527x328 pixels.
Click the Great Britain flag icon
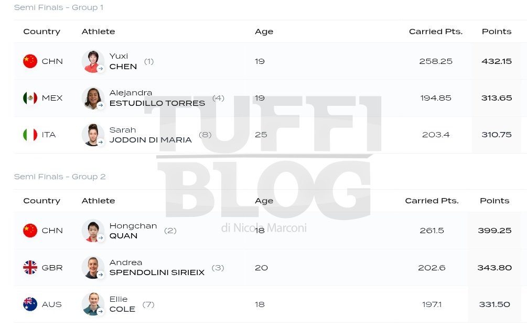tap(30, 268)
